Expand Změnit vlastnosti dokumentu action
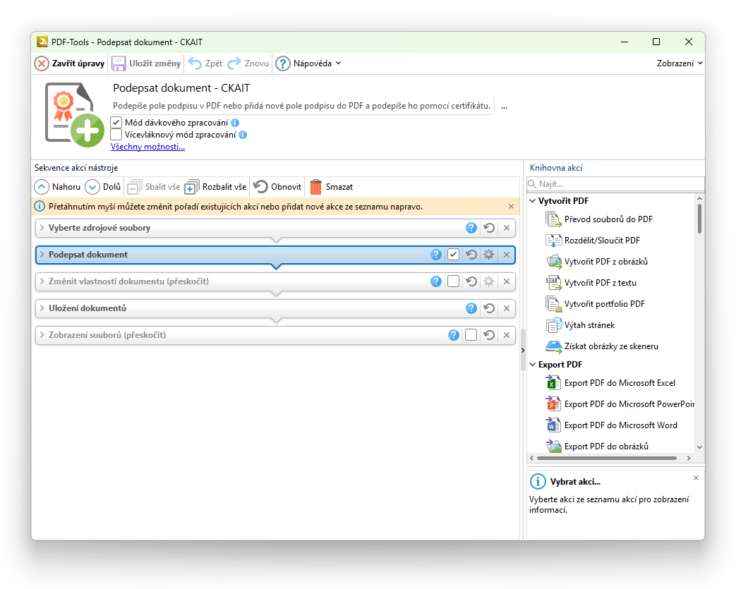The height and width of the screenshot is (589, 736). [42, 281]
